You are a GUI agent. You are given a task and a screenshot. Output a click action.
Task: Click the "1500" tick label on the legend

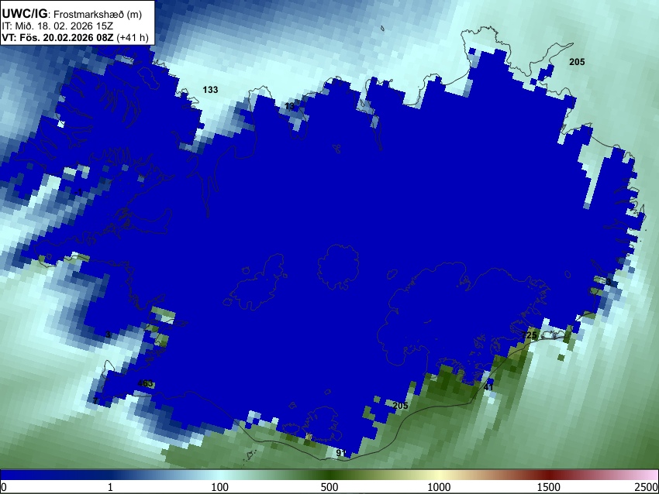(549, 487)
